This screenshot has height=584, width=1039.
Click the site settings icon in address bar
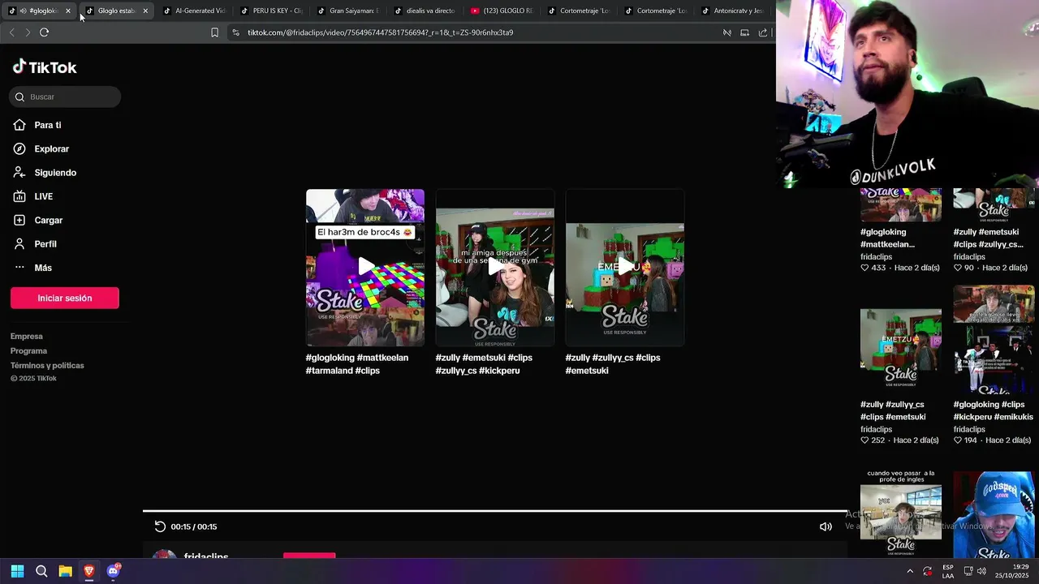[235, 32]
